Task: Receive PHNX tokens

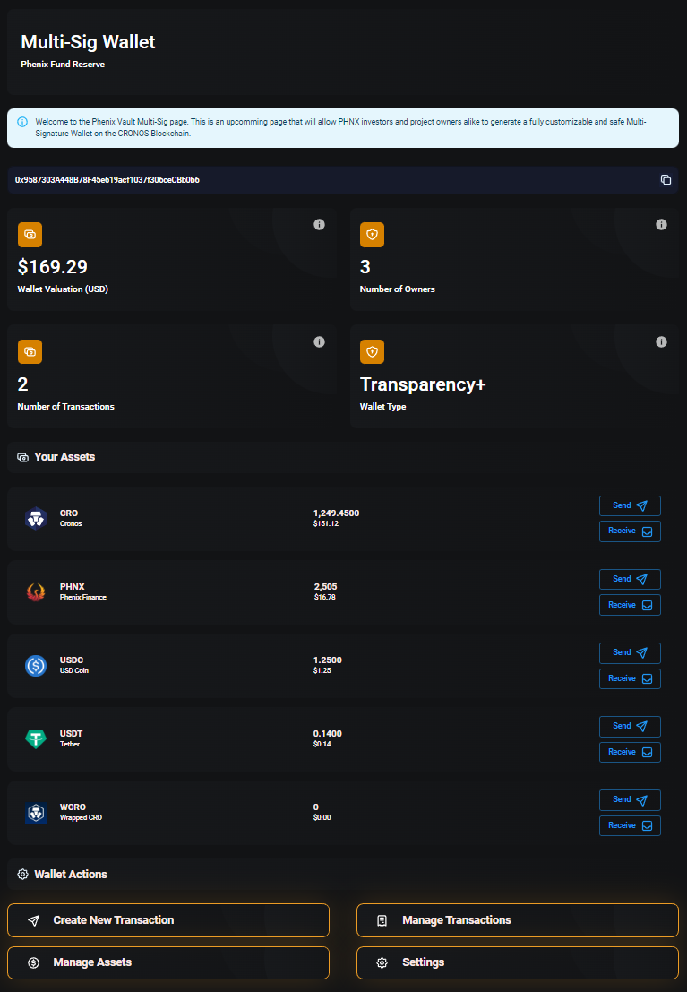Action: point(630,605)
